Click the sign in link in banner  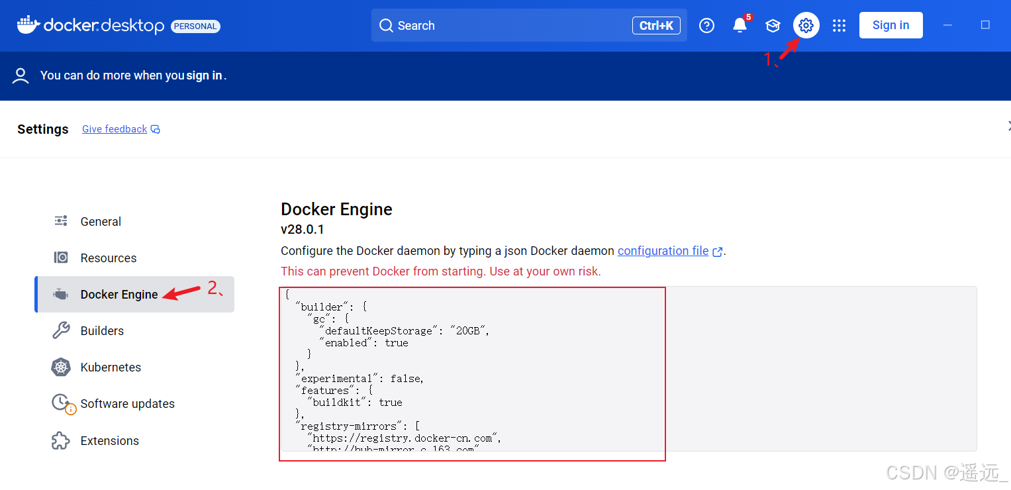204,75
